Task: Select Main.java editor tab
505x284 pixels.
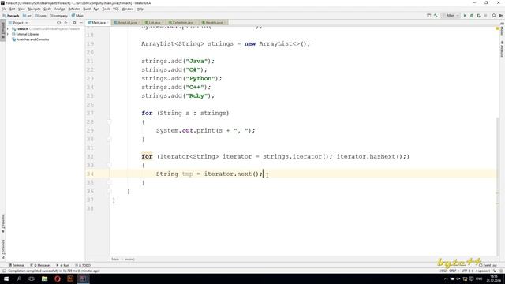Action: point(98,23)
